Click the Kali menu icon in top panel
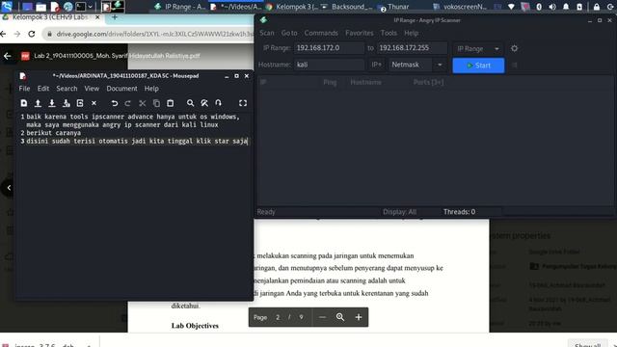 [x=7, y=6]
